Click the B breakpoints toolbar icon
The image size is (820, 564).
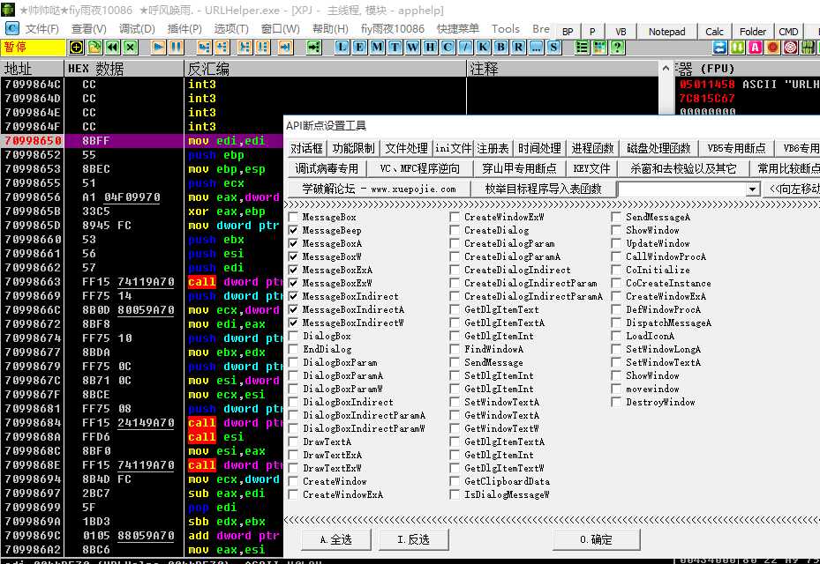pos(501,48)
